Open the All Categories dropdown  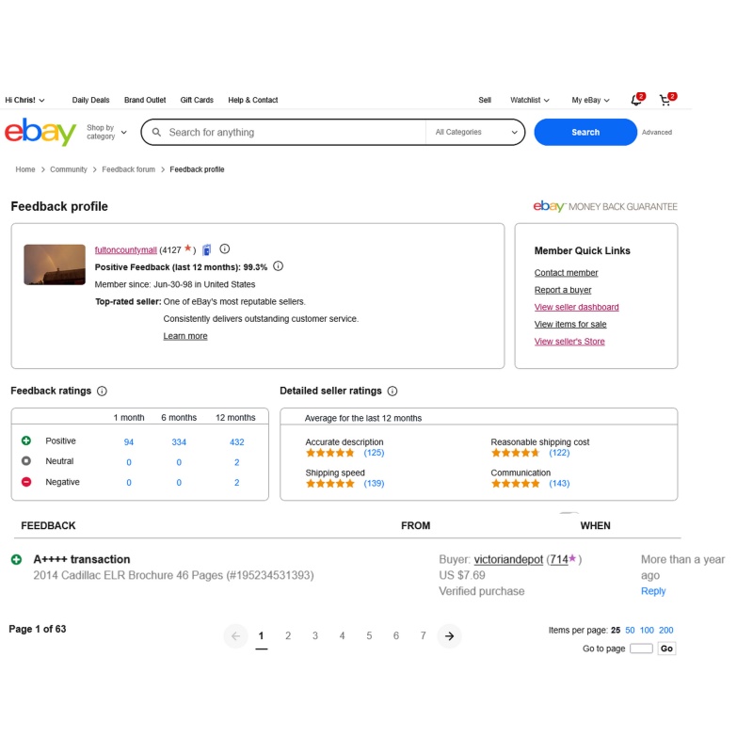(x=475, y=132)
